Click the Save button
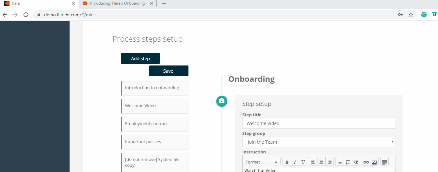 click(169, 71)
